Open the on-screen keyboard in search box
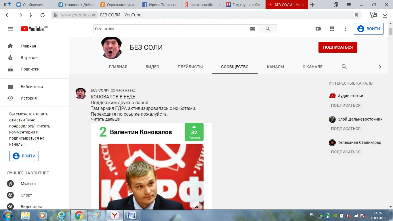Viewport: 393px width, 221px height. tap(252, 29)
